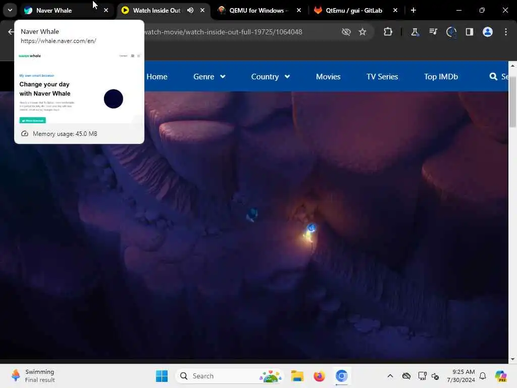Image resolution: width=517 pixels, height=388 pixels.
Task: Close the QtEmu GitLab tab
Action: tap(395, 10)
